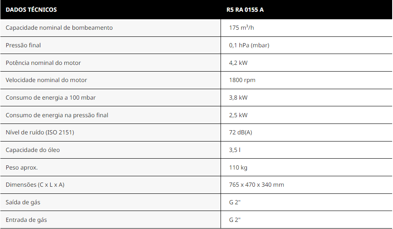This screenshot has width=393, height=229.
Task: Select the 765 x 470 x 340 mm value
Action: pos(257,185)
